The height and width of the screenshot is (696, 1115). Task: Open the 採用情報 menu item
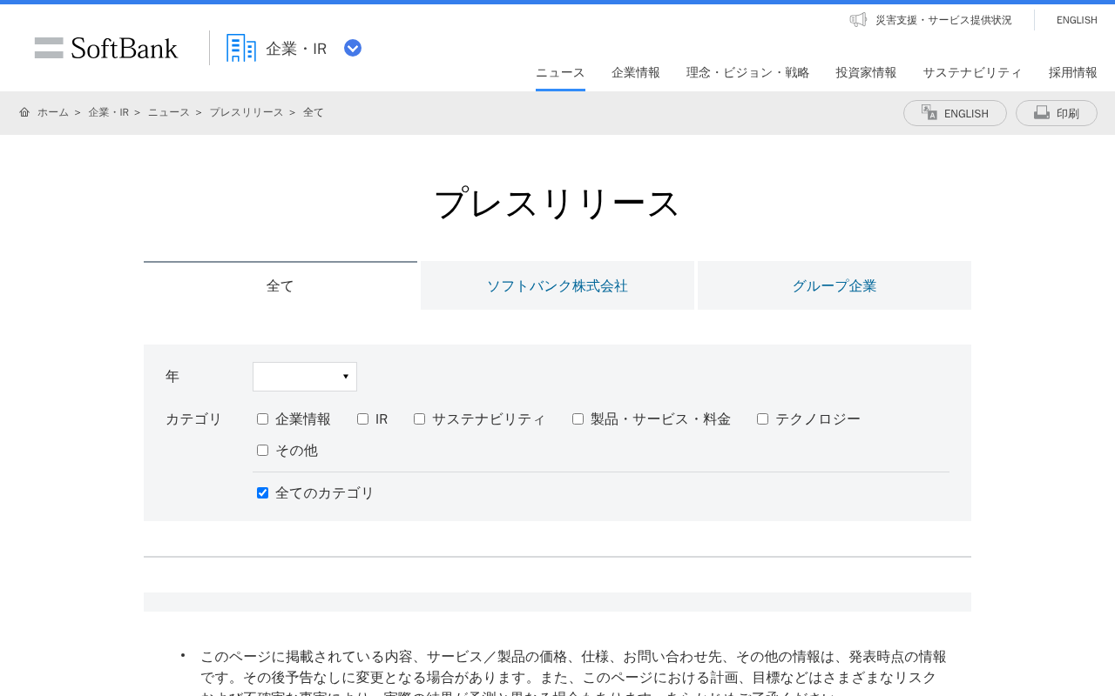pyautogui.click(x=1073, y=72)
